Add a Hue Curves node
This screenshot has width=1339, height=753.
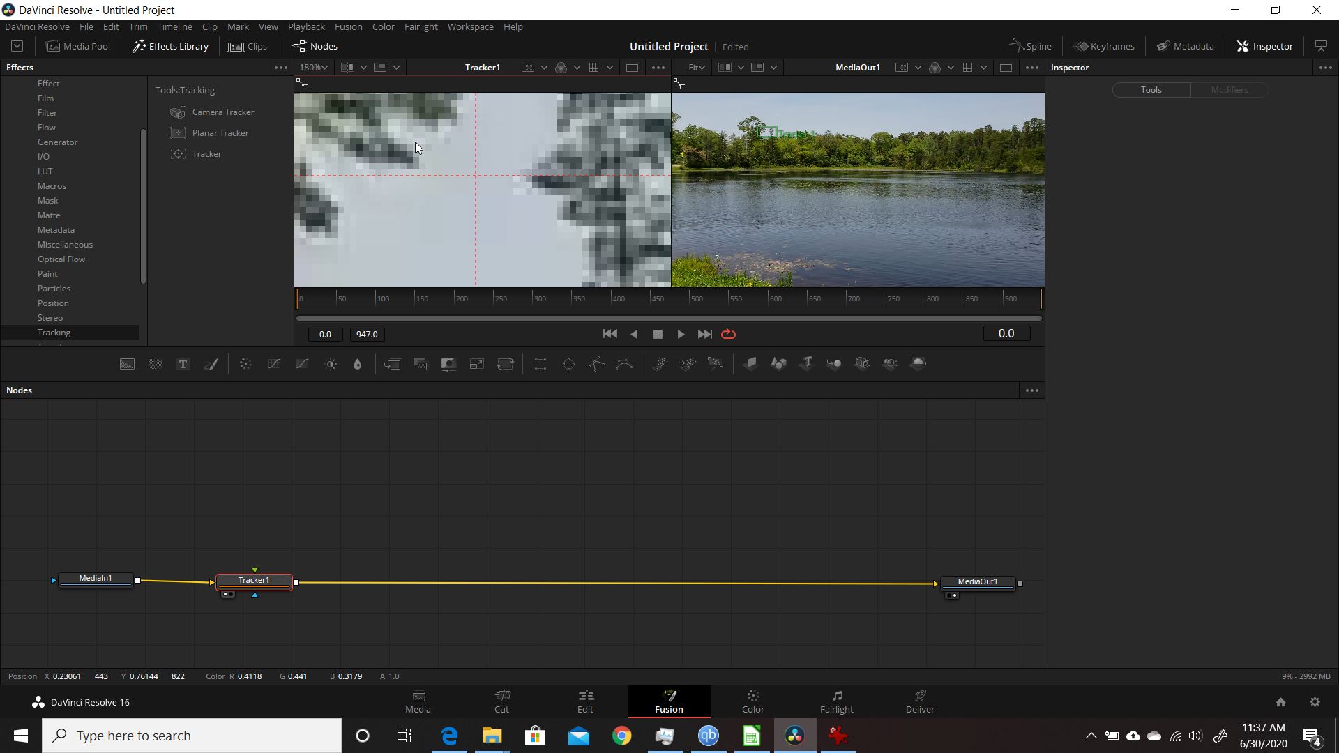pos(302,364)
